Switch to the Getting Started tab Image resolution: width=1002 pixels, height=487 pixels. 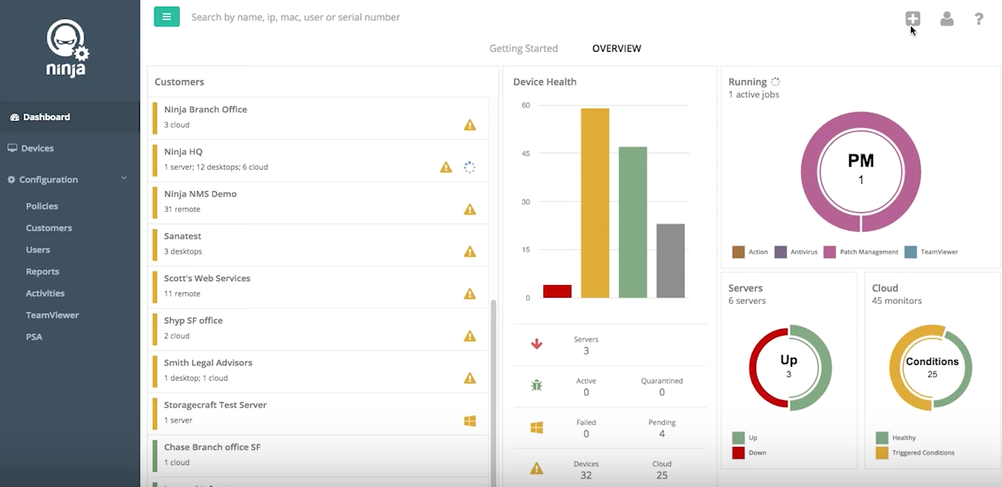coord(524,49)
